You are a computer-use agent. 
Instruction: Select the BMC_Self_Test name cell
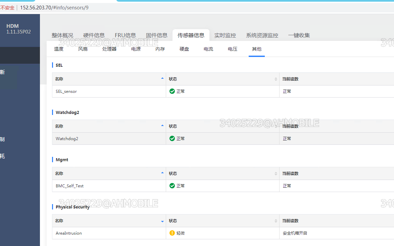[109, 186]
